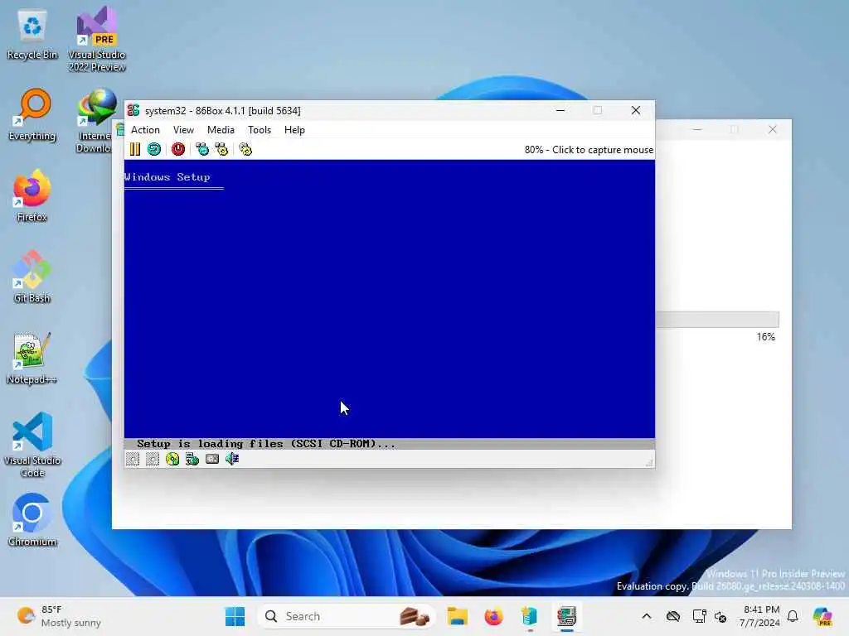Click the 86Box logo icon in the title bar
Image resolution: width=849 pixels, height=636 pixels.
pyautogui.click(x=133, y=110)
